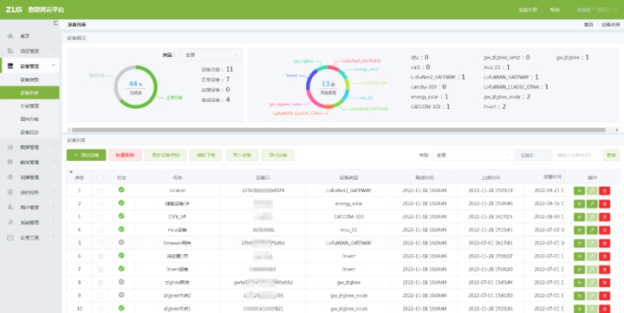The width and height of the screenshot is (624, 313).
Task: Click the device name search input field
Action: 576,155
